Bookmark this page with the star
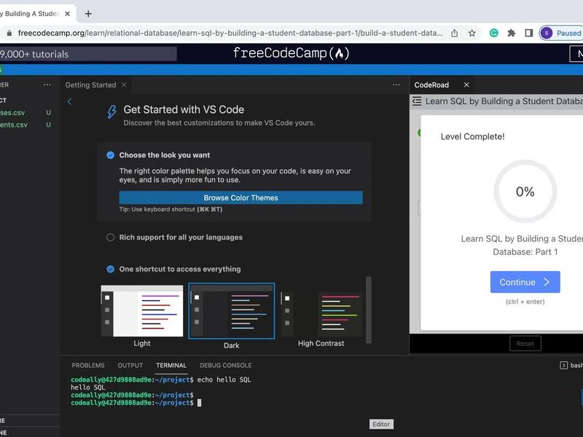This screenshot has width=583, height=437. click(472, 33)
